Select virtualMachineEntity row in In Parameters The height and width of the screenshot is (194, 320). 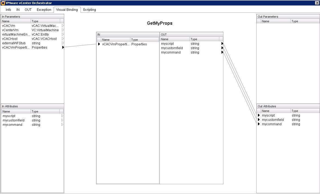[16, 34]
